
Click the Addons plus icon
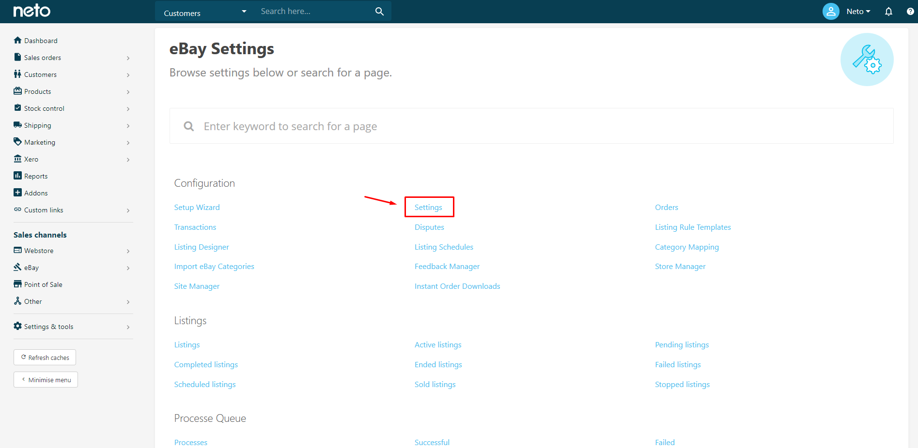(18, 193)
